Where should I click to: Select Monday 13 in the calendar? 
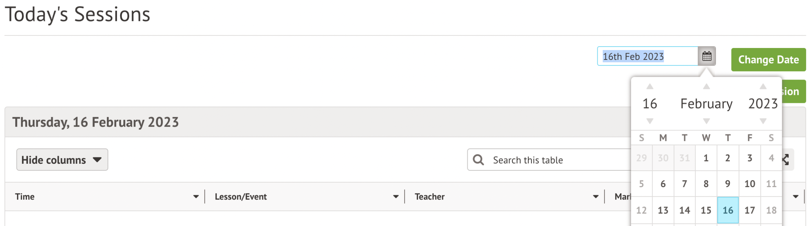(x=663, y=210)
